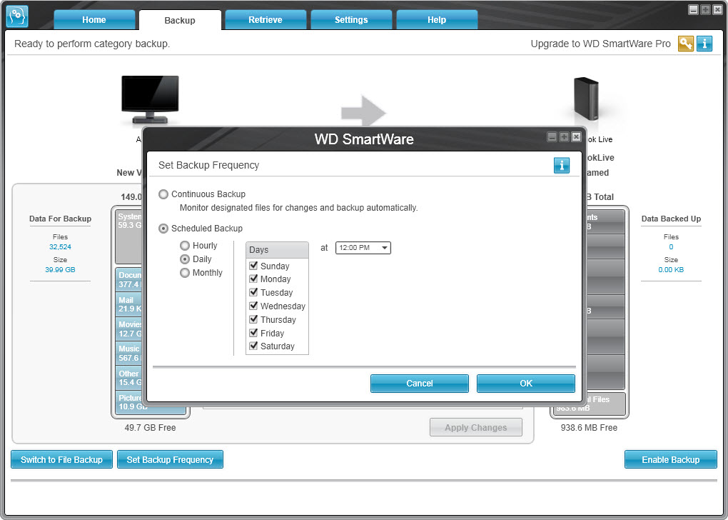Click the Set Backup Frequency button
728x520 pixels.
[x=170, y=459]
